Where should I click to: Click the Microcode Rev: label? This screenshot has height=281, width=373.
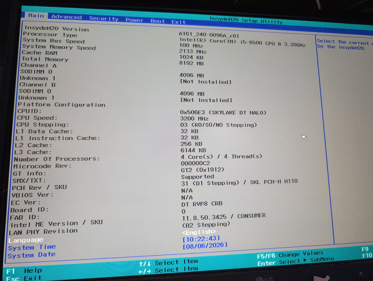[x=42, y=166]
